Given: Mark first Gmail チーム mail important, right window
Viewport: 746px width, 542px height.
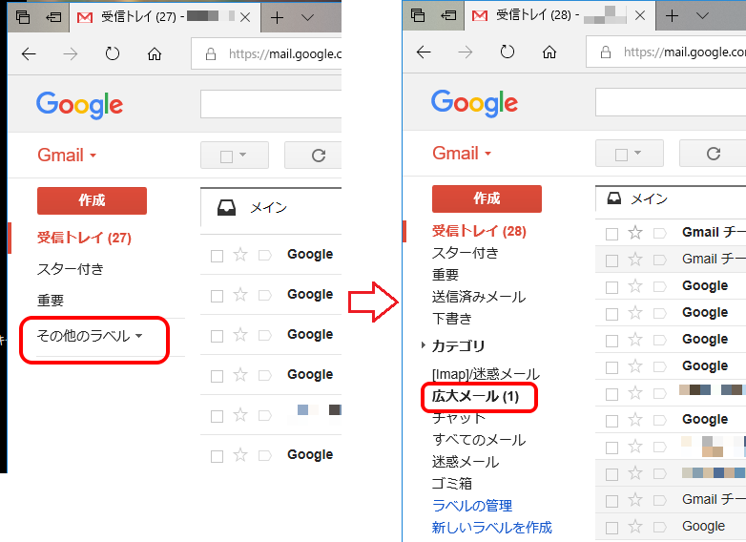Looking at the screenshot, I should coord(660,233).
